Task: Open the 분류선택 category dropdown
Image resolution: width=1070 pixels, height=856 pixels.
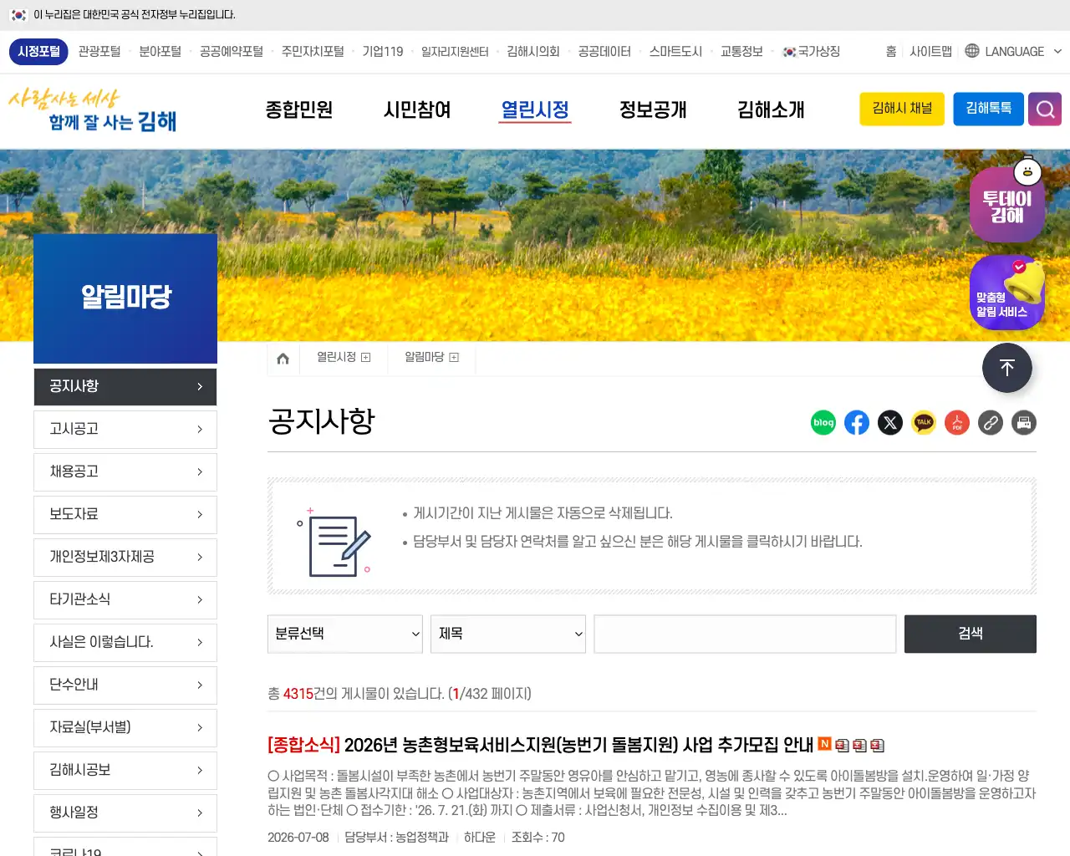Action: (x=345, y=634)
